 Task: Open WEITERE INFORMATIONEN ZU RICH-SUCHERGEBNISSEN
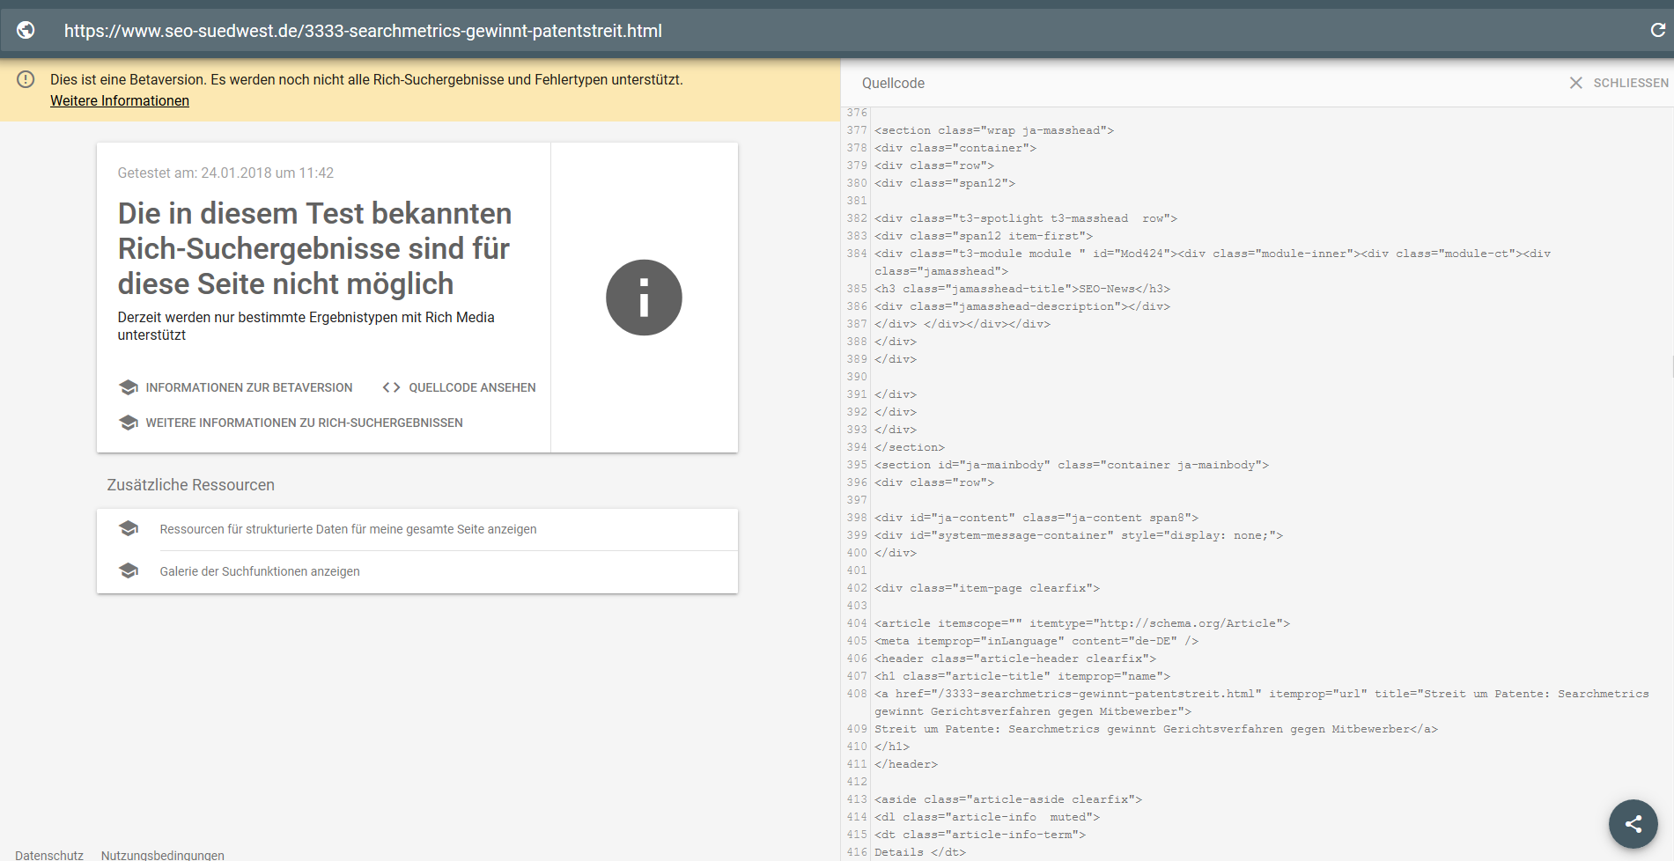click(x=304, y=423)
